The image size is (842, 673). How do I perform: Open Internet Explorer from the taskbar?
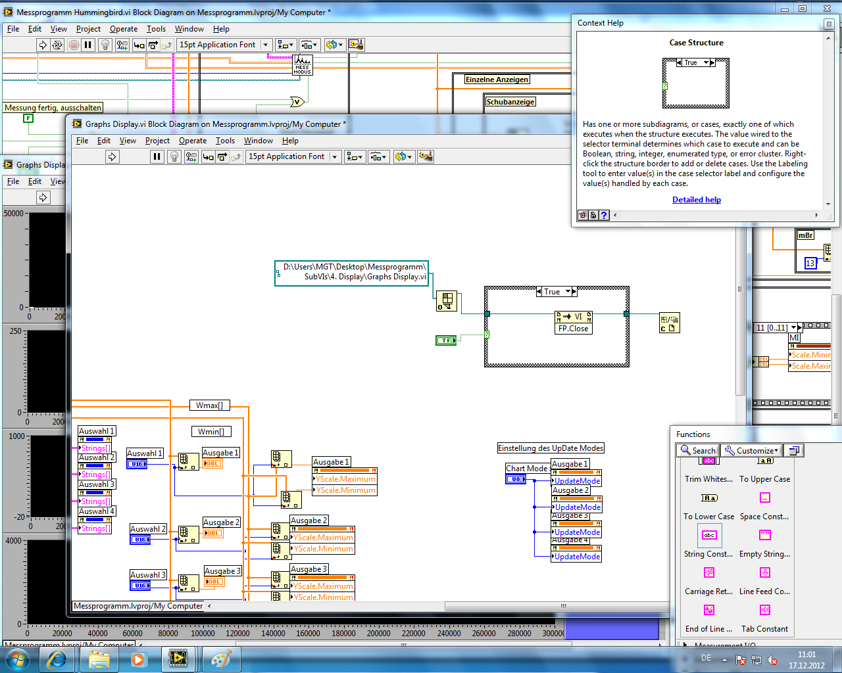point(57,659)
